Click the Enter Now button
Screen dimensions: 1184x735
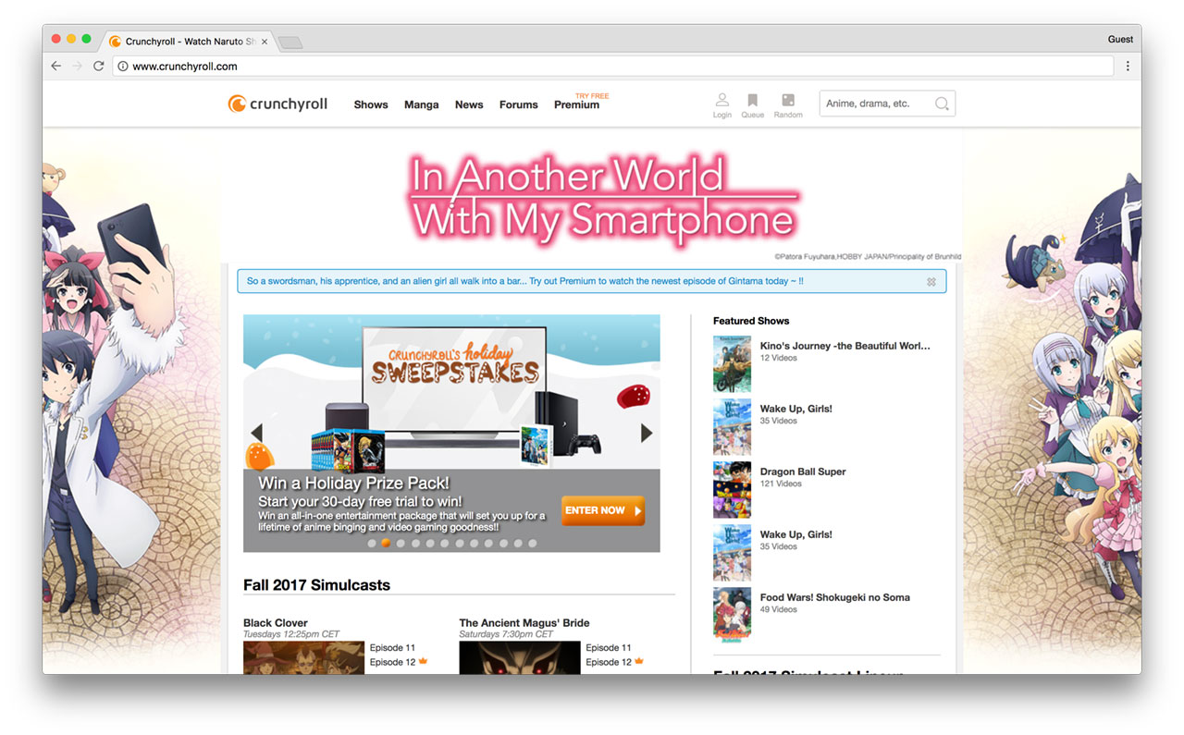tap(603, 510)
